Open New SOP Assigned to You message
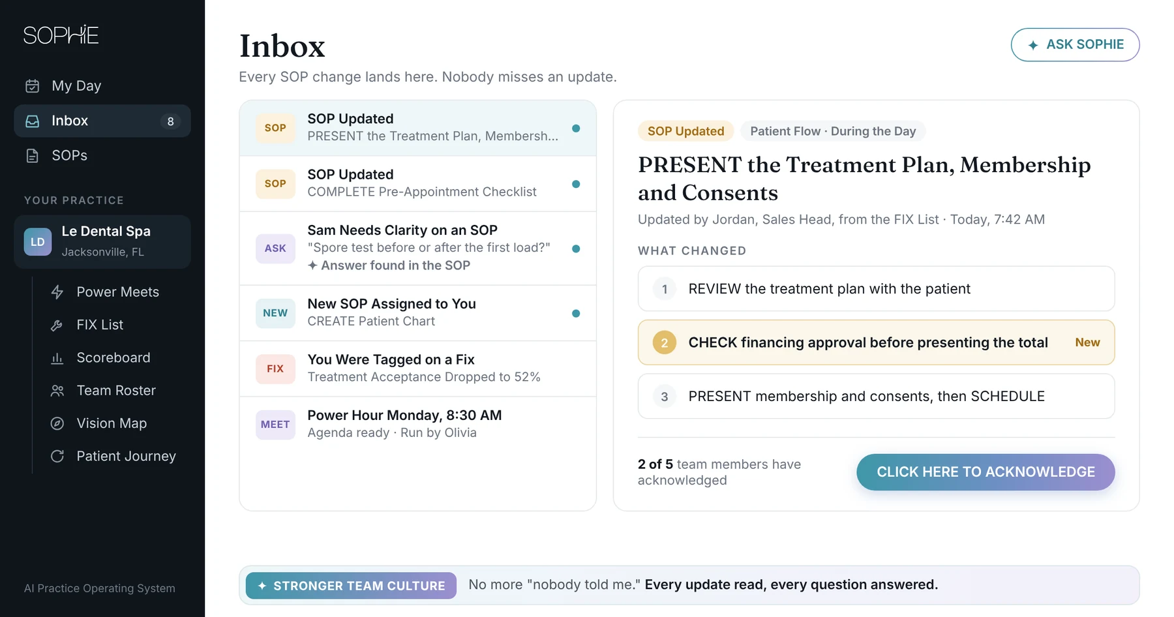1174x617 pixels. point(418,313)
